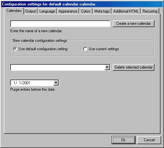The image size is (164, 148).
Task: Focus the new calendar name field
Action: click(x=60, y=23)
